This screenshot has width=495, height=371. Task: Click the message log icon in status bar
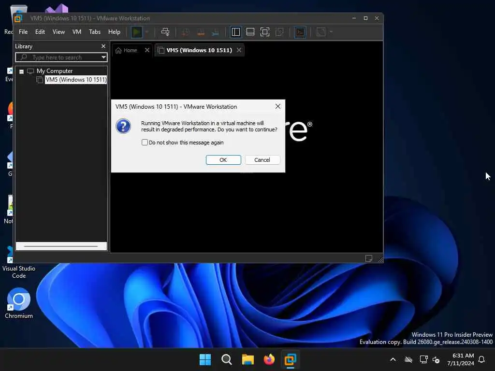[368, 259]
